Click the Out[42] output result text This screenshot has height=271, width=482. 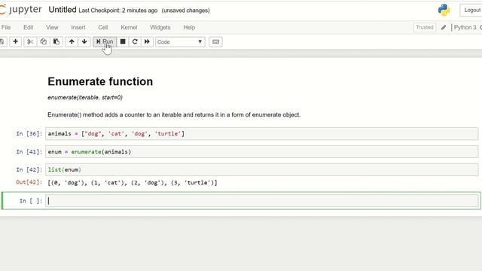pos(133,183)
